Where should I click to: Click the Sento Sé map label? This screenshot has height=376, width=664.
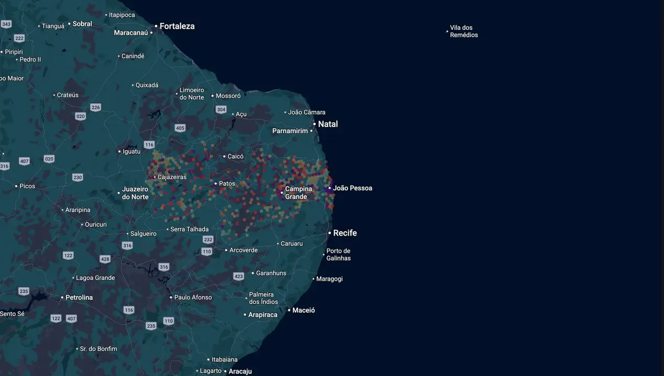12,314
